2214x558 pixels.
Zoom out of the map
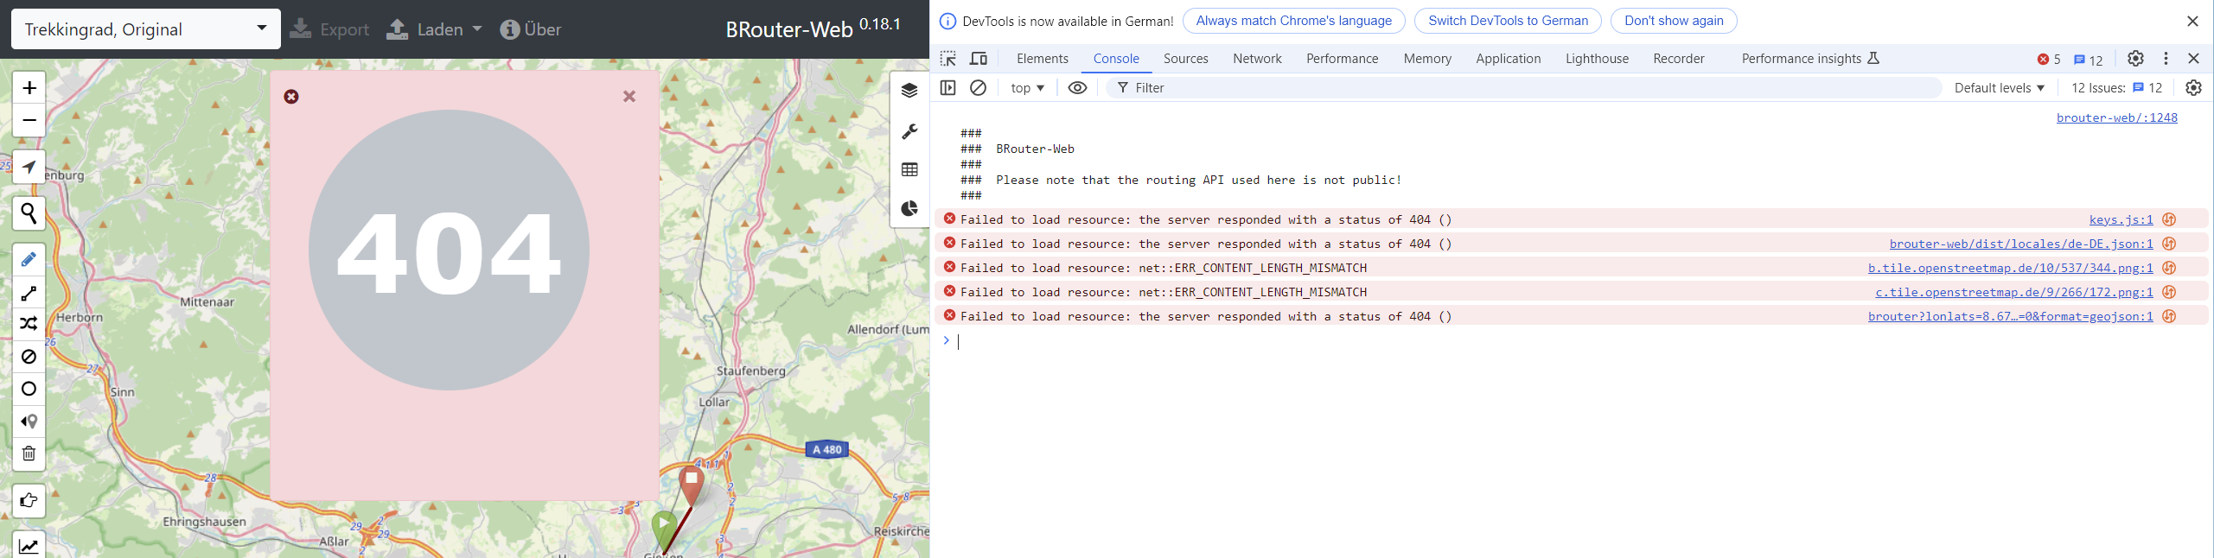[29, 120]
